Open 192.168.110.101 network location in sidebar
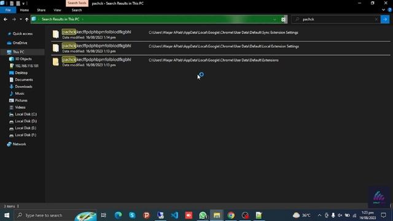 [26, 66]
